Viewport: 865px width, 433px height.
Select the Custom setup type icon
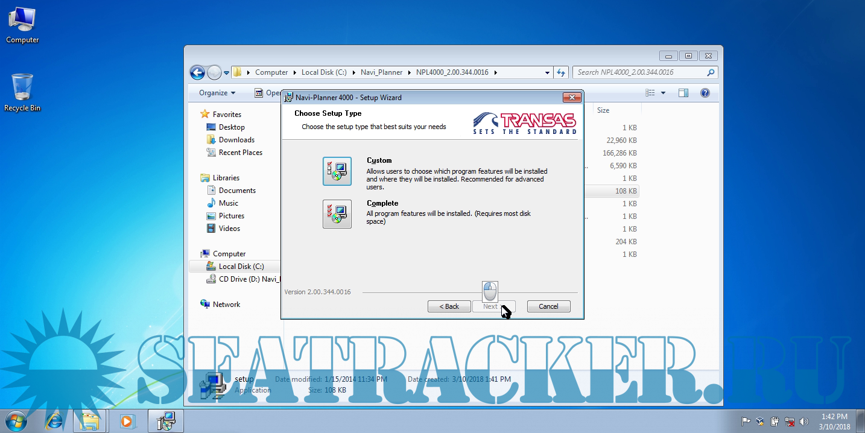337,171
